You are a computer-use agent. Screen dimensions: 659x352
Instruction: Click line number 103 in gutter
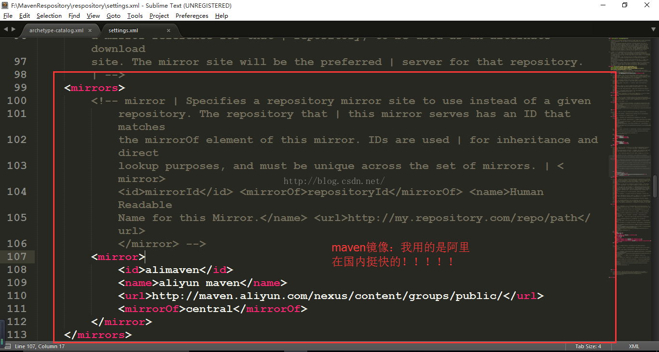[x=17, y=166]
